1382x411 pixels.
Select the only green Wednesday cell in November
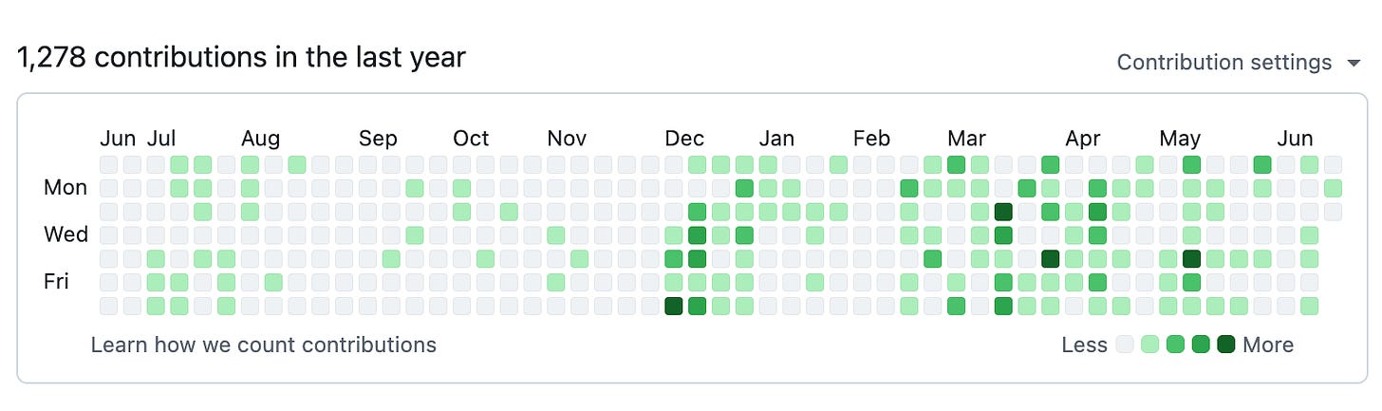pos(556,234)
